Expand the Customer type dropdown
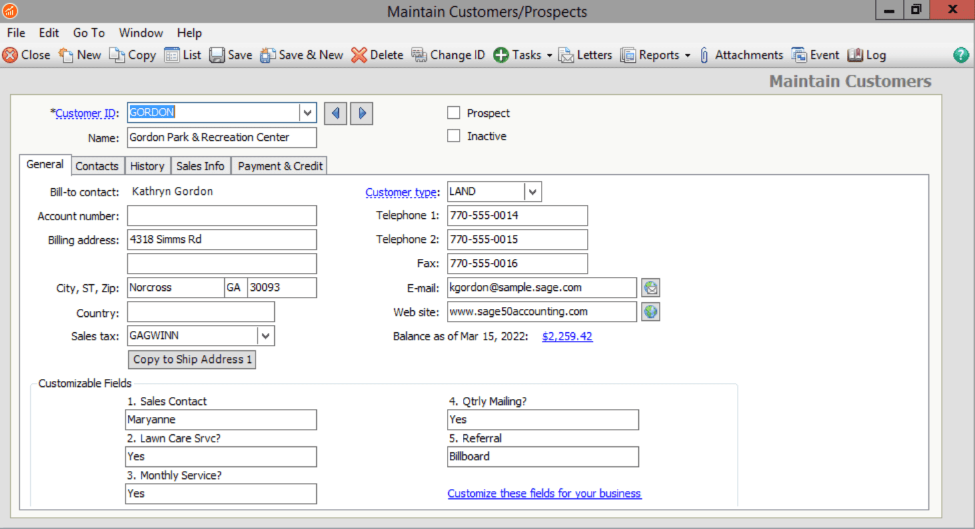Screen dimensions: 975x529 point(532,192)
